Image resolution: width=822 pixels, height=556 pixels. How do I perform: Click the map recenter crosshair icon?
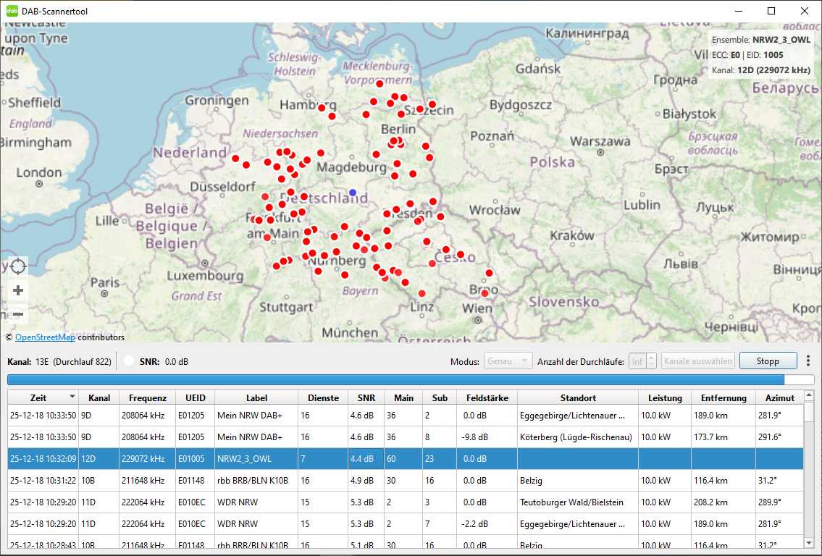tap(18, 266)
